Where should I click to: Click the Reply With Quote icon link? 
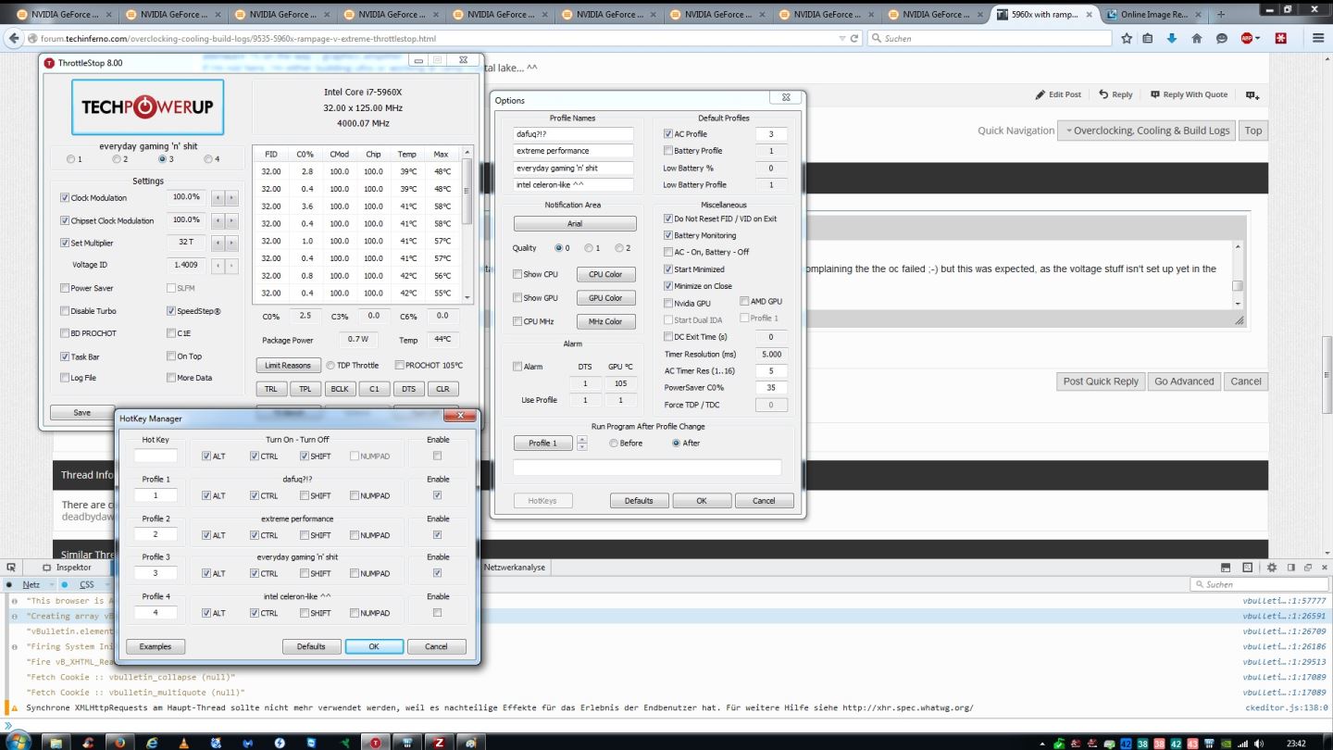tap(1189, 94)
